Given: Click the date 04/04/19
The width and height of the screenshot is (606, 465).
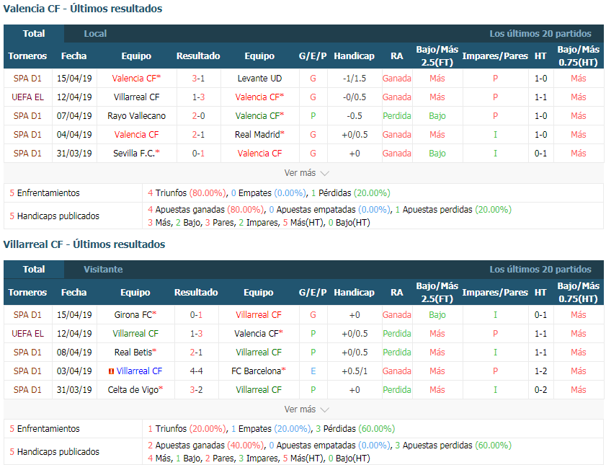Looking at the screenshot, I should point(74,135).
